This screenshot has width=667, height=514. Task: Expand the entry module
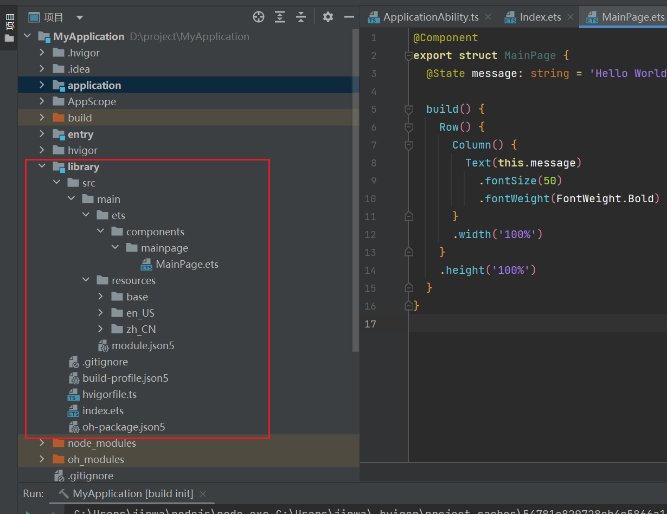coord(42,134)
